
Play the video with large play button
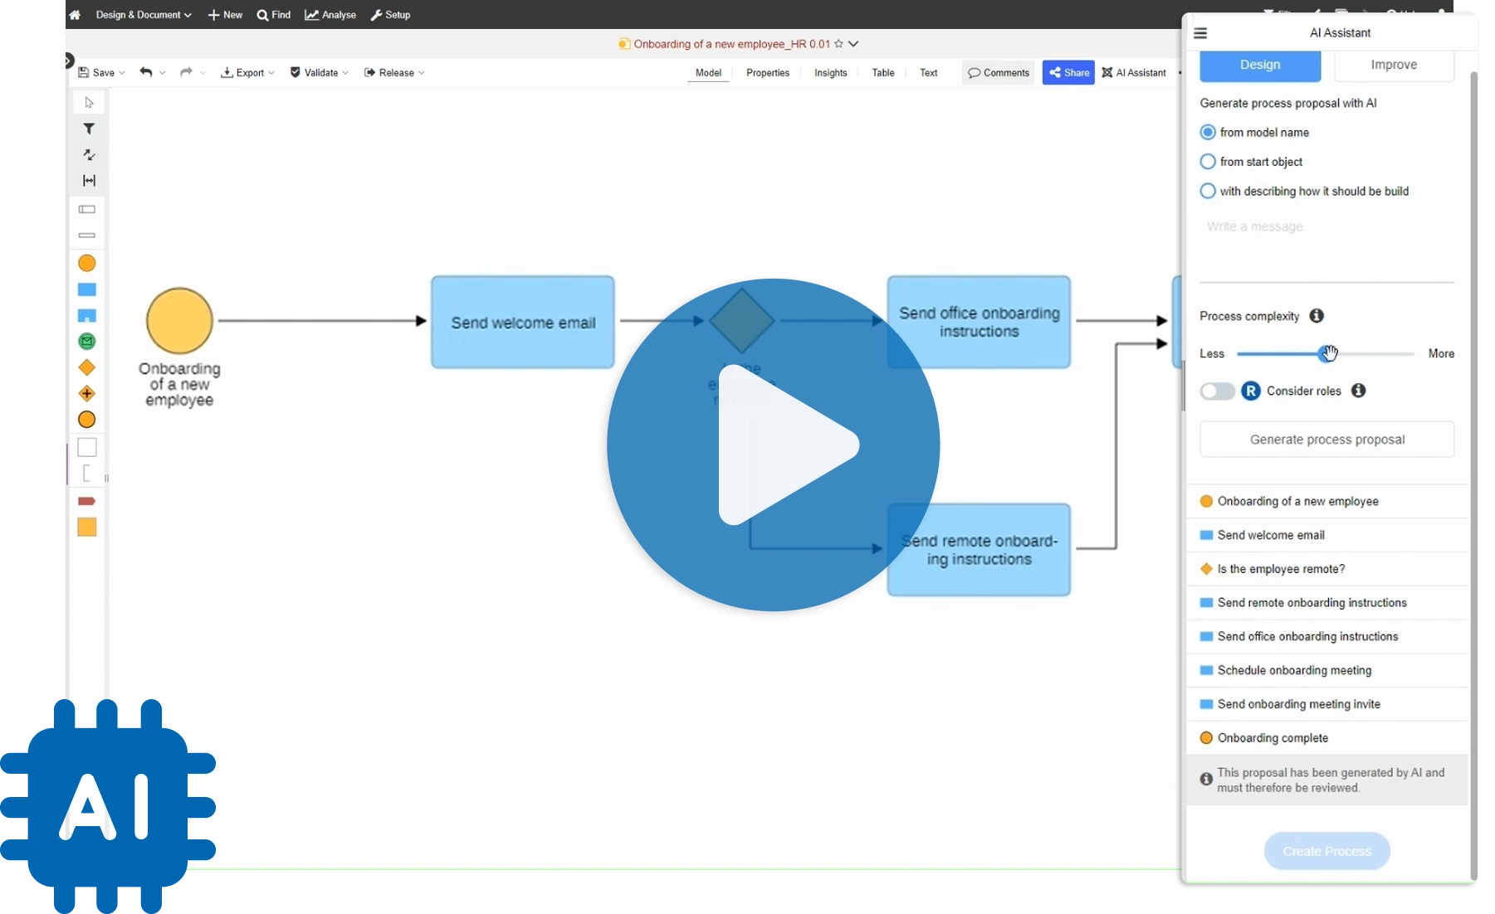coord(774,445)
